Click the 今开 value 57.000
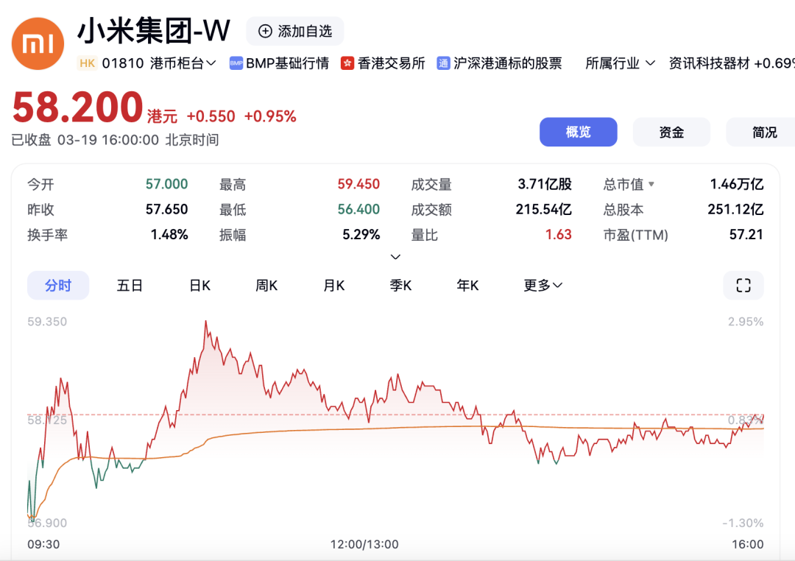This screenshot has height=561, width=795. (167, 184)
